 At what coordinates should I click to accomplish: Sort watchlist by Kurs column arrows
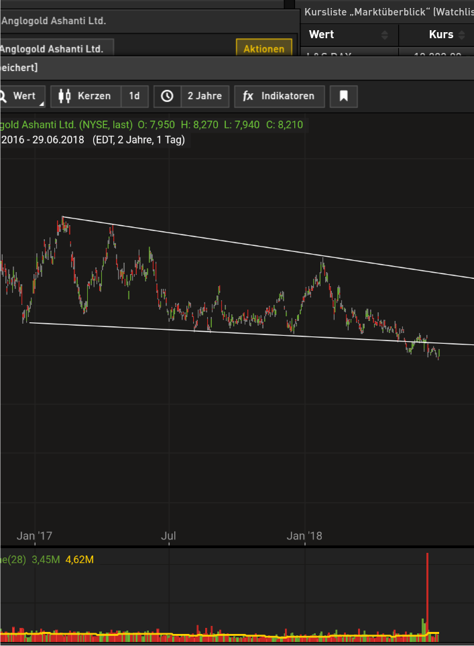click(x=465, y=35)
